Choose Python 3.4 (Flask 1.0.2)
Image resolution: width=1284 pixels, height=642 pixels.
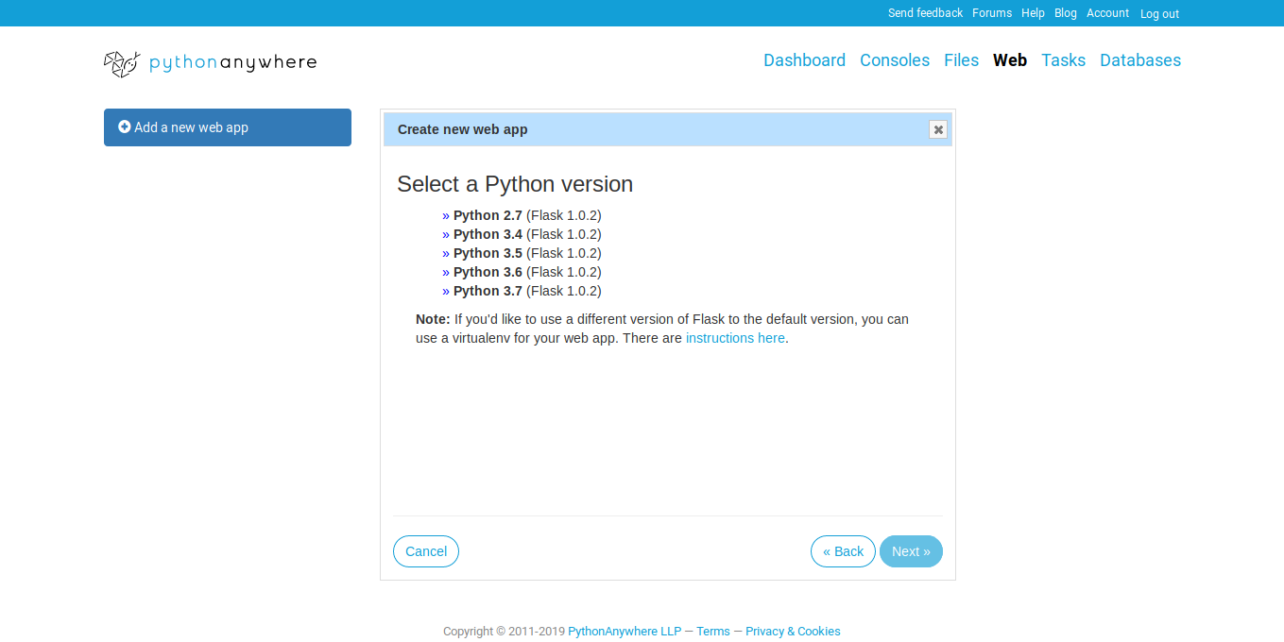point(522,234)
